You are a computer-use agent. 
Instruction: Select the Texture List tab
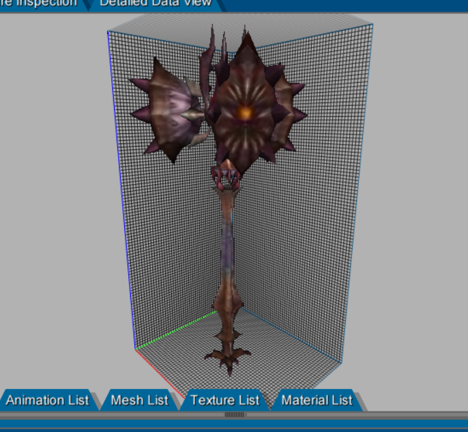click(224, 401)
